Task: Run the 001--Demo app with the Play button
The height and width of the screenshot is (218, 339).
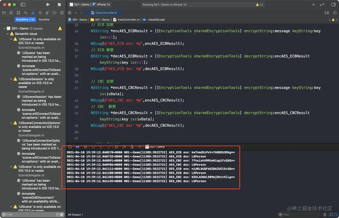Action: click(x=48, y=5)
